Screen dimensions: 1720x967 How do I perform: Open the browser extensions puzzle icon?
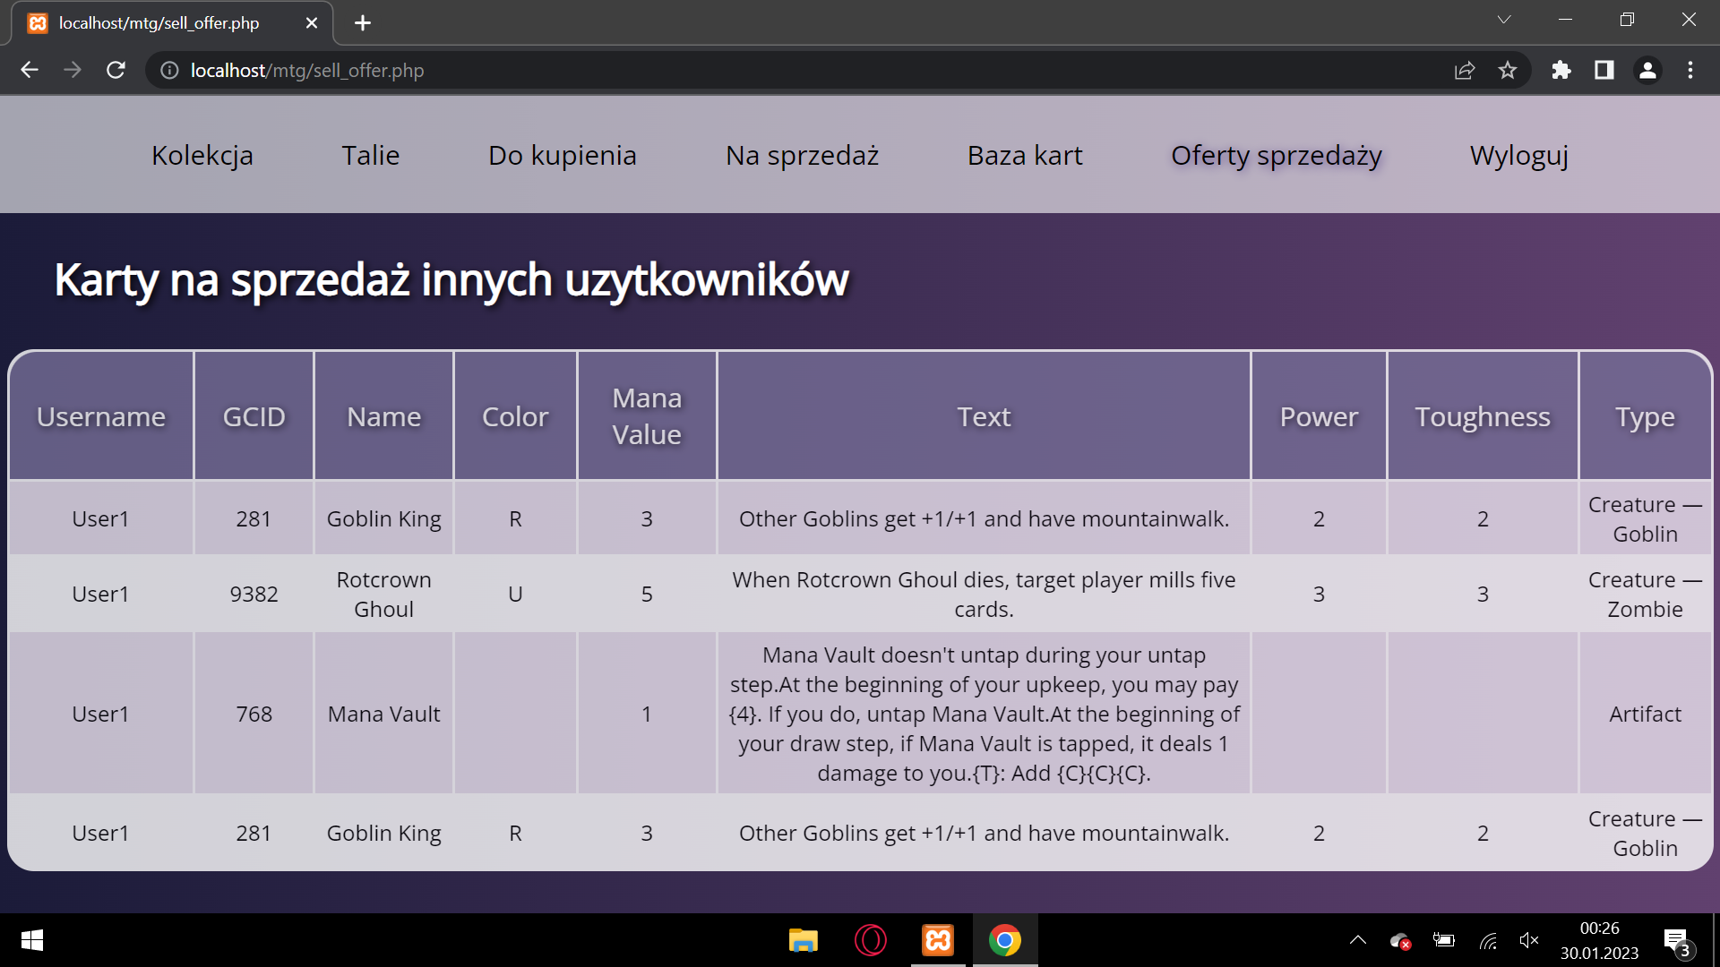pyautogui.click(x=1561, y=70)
